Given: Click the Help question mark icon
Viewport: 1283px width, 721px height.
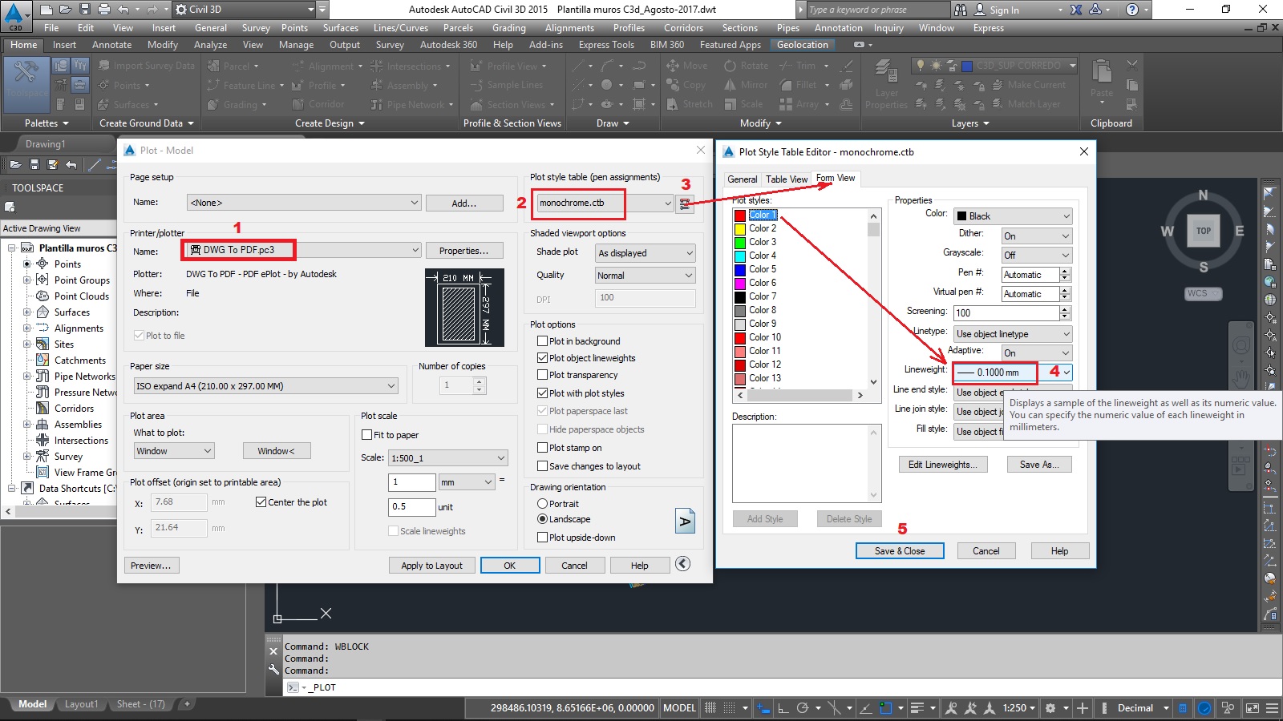Looking at the screenshot, I should 1131,10.
